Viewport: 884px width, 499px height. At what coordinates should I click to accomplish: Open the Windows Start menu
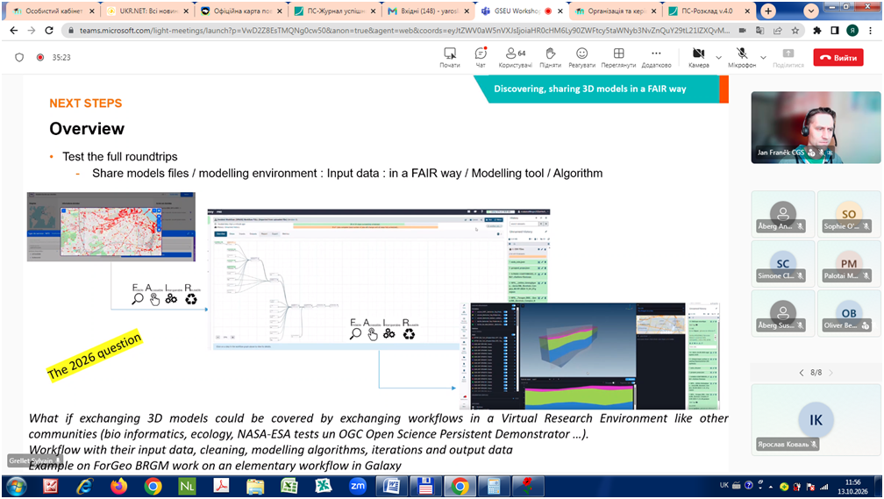tap(15, 486)
